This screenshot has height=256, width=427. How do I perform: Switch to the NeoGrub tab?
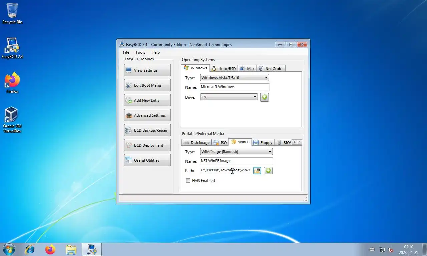pyautogui.click(x=271, y=69)
